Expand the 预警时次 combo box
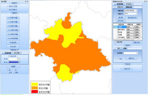Screen dimensions: 148x95 136,14
